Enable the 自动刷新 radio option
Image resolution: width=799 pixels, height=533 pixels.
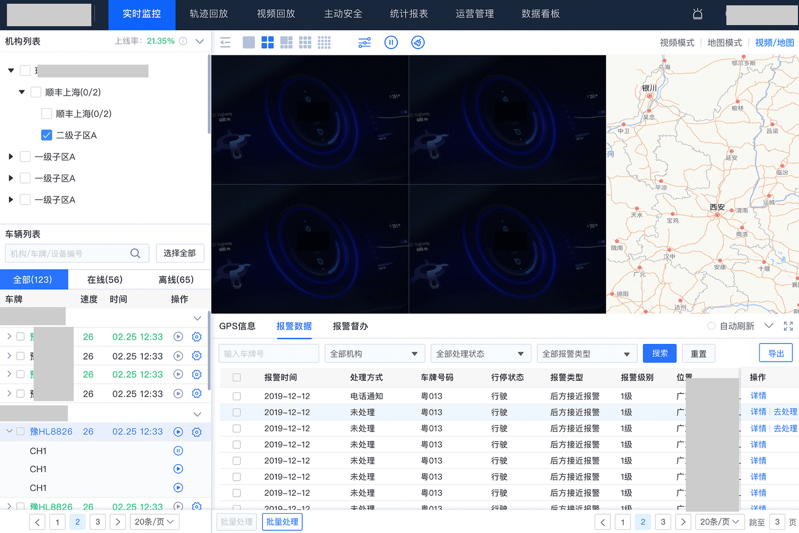pyautogui.click(x=711, y=326)
